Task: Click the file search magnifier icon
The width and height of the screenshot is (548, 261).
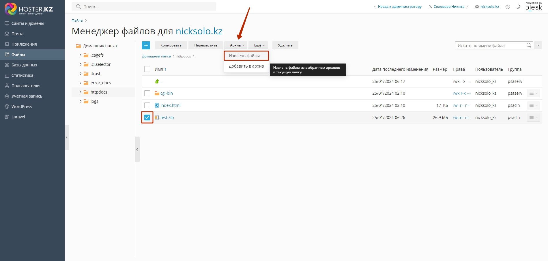Action: coord(529,45)
